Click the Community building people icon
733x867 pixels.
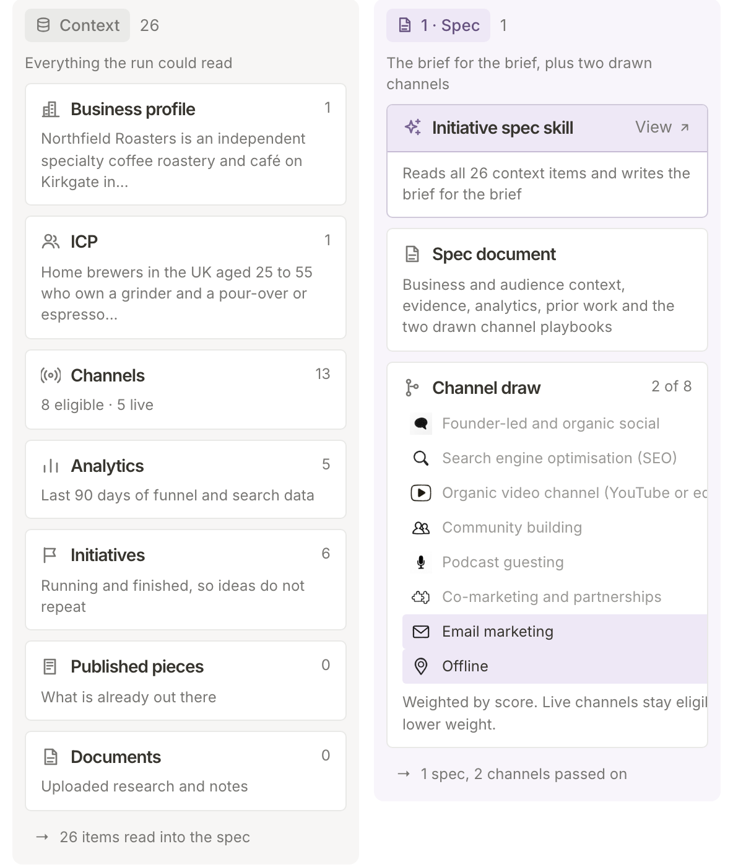421,528
